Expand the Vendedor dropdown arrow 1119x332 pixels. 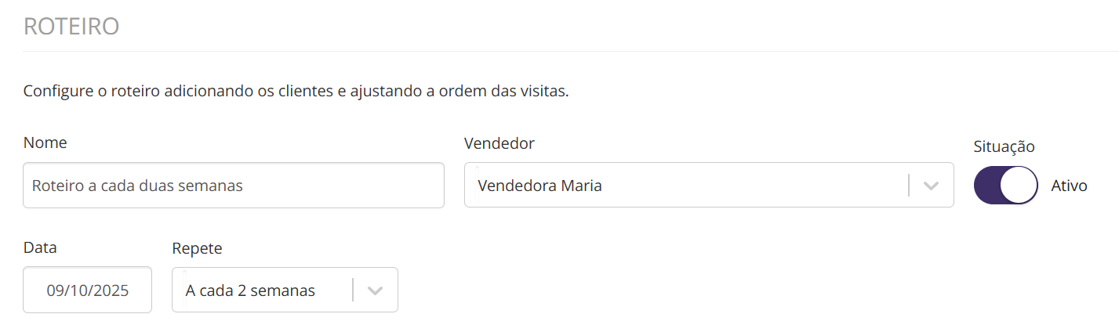tap(931, 186)
